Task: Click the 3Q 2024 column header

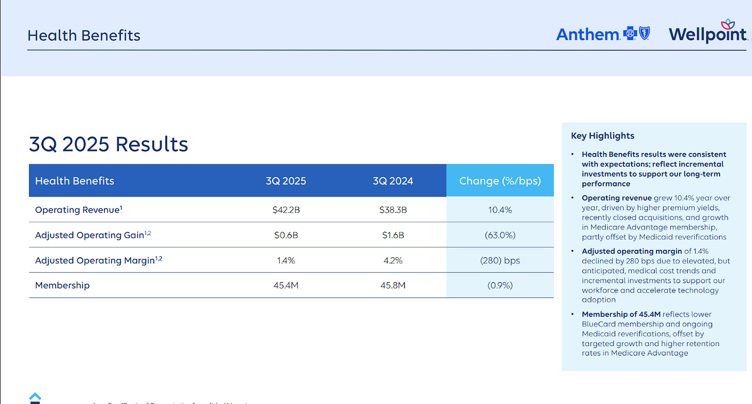Action: [x=394, y=181]
